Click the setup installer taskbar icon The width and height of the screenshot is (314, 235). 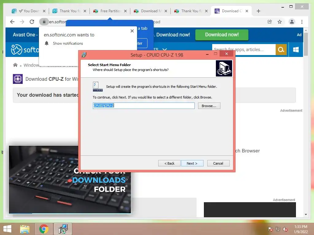63,229
